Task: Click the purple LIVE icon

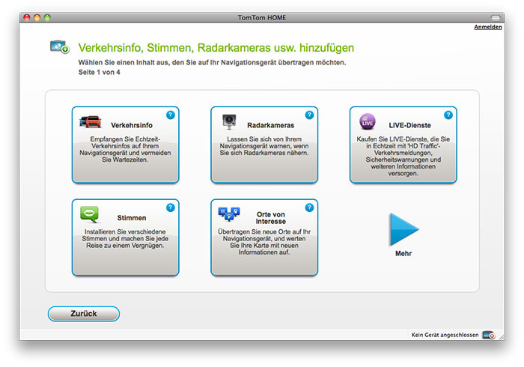Action: point(368,121)
